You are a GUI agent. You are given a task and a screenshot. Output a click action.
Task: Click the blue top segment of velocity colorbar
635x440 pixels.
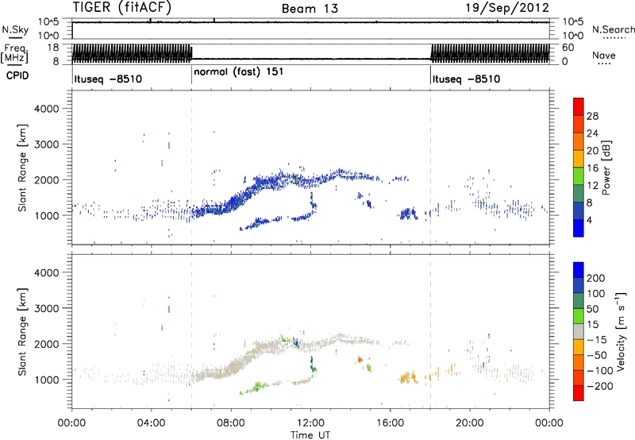pyautogui.click(x=579, y=270)
